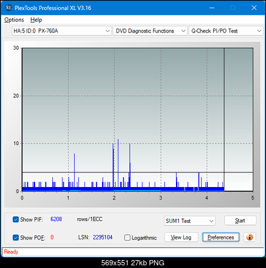Click the x-axis label 5
This screenshot has height=268, width=266.
click(x=253, y=198)
